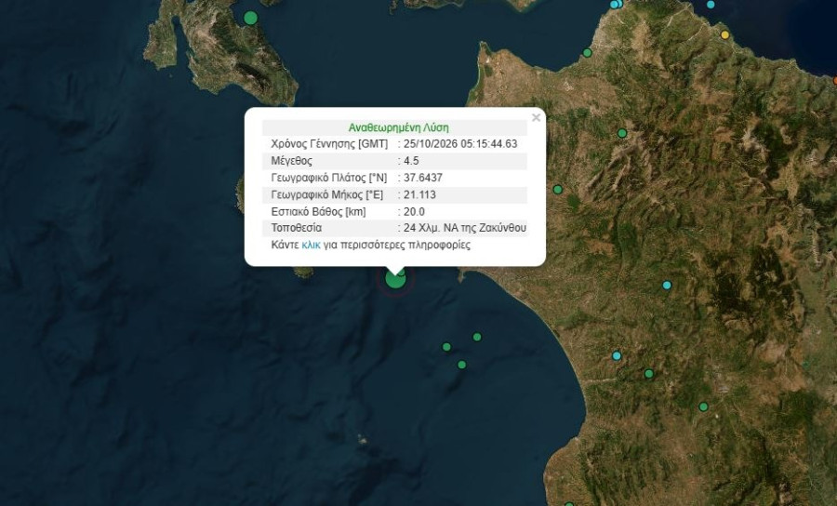
Task: Click the 'Γεωγραφικό Πλάτος [°N]' label
Action: 329,178
